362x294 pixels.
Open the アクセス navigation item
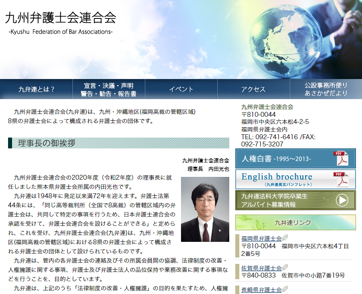pyautogui.click(x=253, y=89)
